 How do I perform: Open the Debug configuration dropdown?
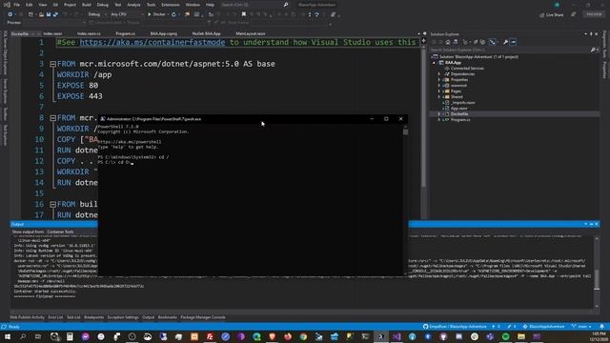pos(97,14)
